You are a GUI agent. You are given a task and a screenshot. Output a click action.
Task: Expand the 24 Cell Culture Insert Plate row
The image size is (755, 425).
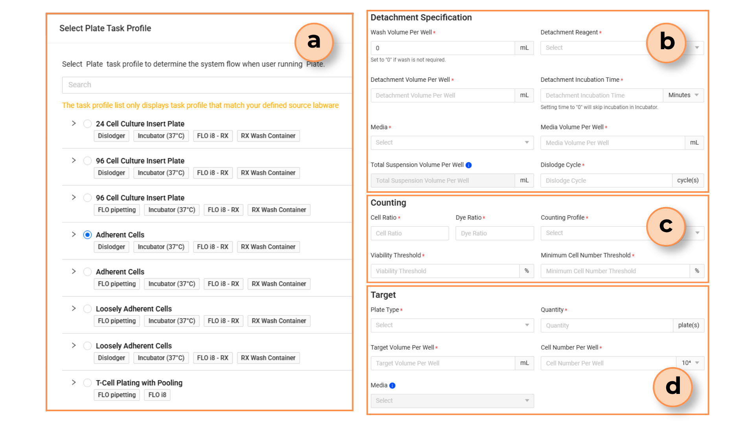click(74, 123)
